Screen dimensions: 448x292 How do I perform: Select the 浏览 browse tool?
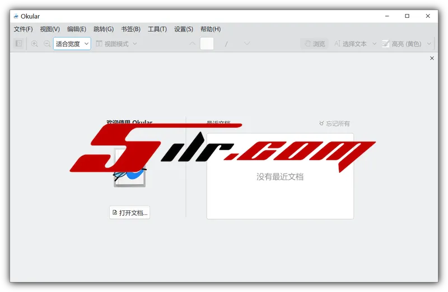[x=315, y=44]
